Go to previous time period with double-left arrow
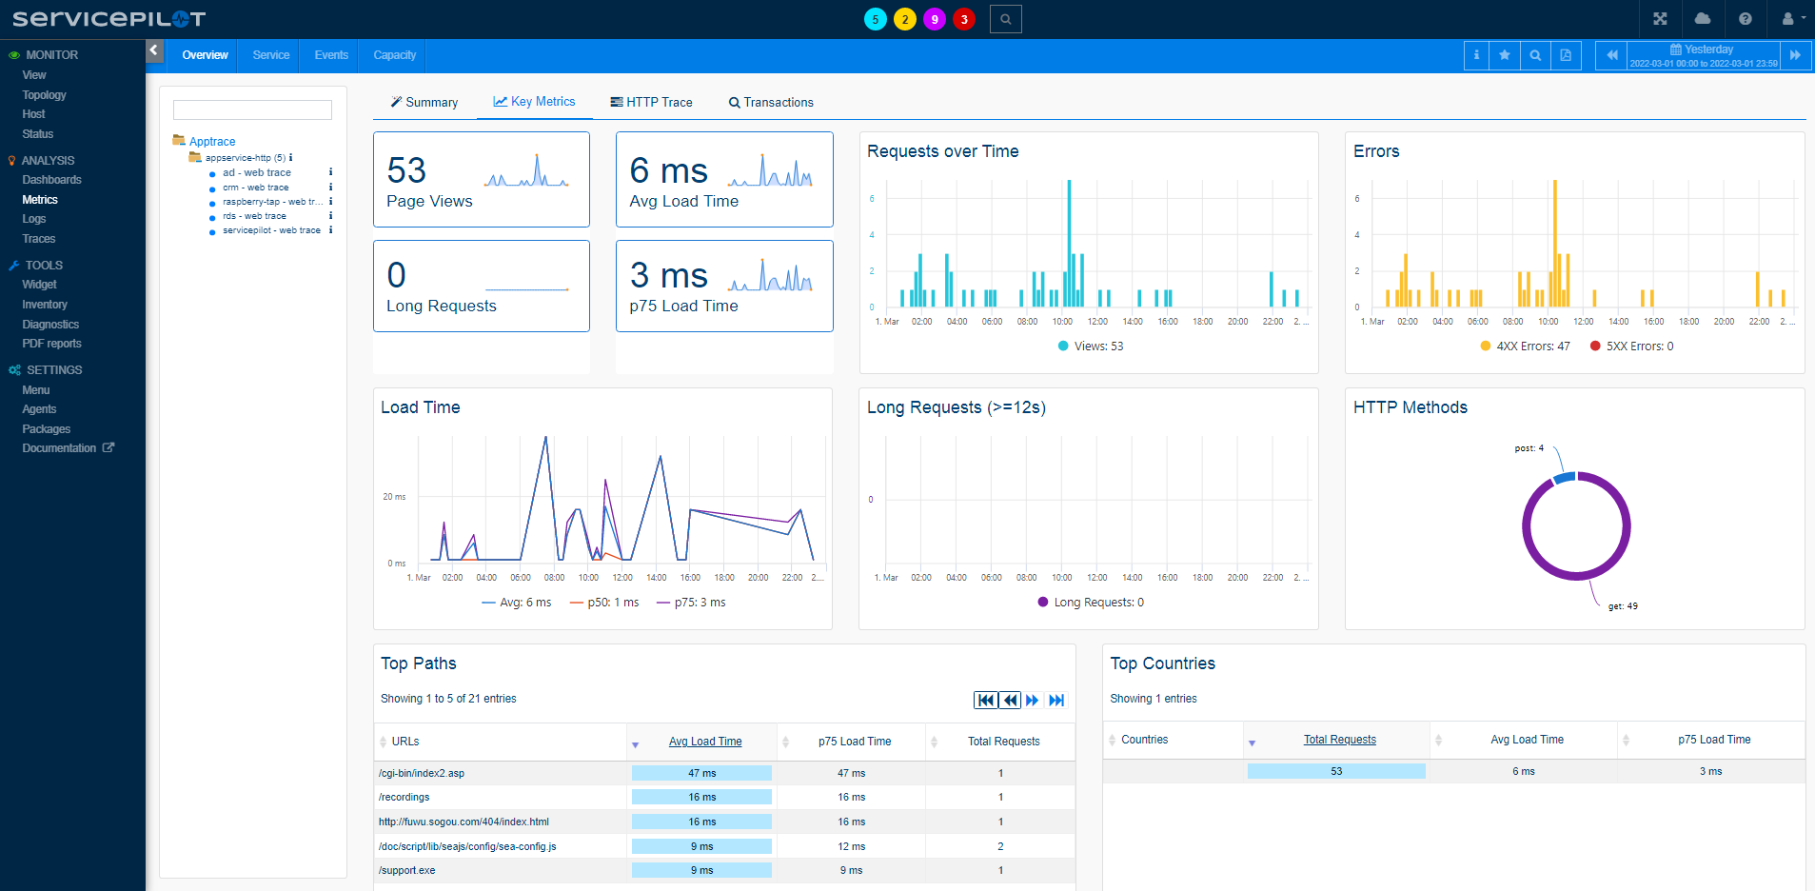This screenshot has height=891, width=1815. 1611,55
